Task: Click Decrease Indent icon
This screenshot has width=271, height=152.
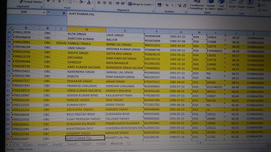Action: (x=118, y=3)
